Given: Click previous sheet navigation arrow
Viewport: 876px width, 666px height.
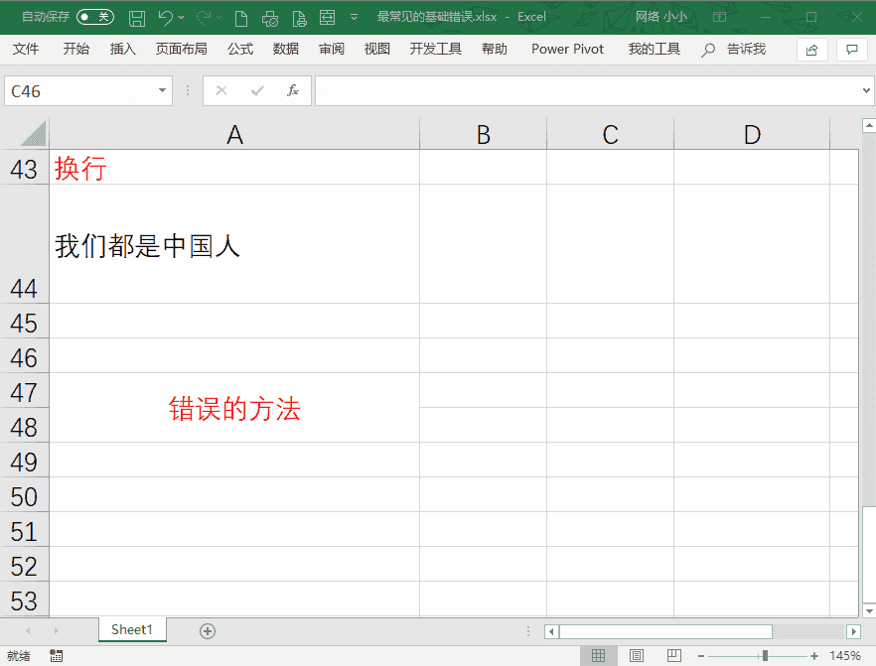Looking at the screenshot, I should (x=28, y=631).
